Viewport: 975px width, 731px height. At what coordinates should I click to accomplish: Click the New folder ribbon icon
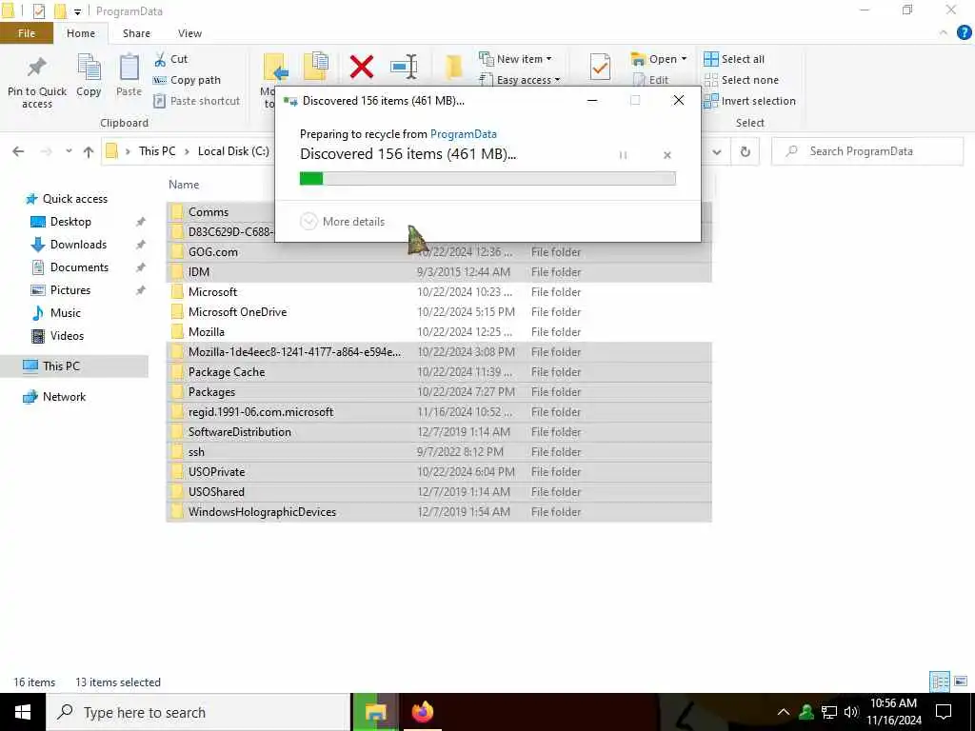454,67
